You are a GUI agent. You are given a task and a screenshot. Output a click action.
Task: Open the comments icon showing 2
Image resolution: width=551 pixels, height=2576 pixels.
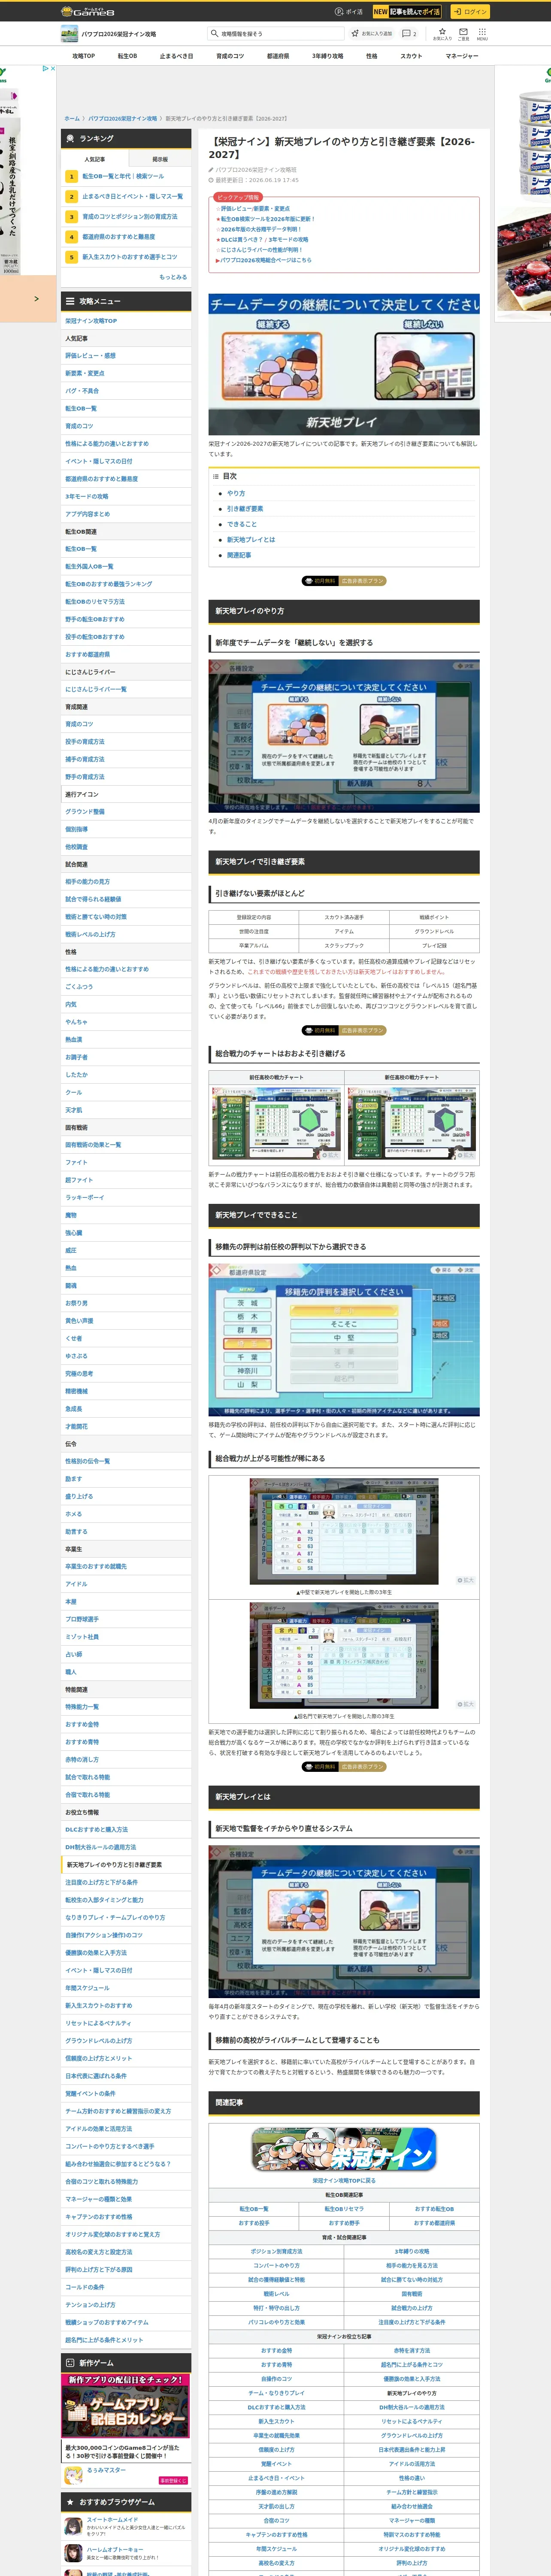[408, 34]
